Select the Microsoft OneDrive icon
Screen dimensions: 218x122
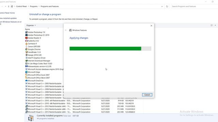27,81
